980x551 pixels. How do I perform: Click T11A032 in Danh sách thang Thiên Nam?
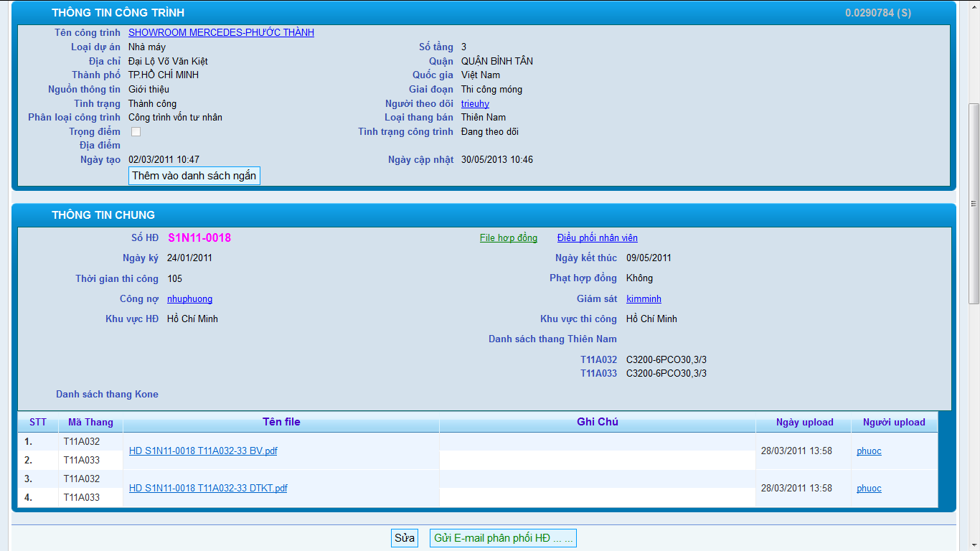tap(598, 359)
